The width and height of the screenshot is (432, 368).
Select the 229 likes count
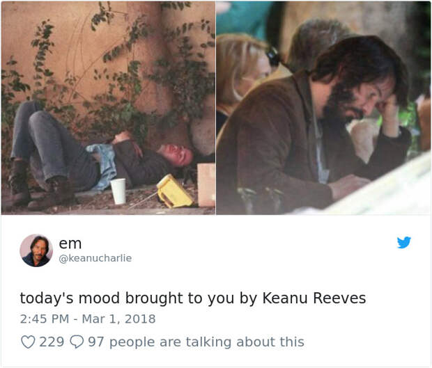(52, 342)
